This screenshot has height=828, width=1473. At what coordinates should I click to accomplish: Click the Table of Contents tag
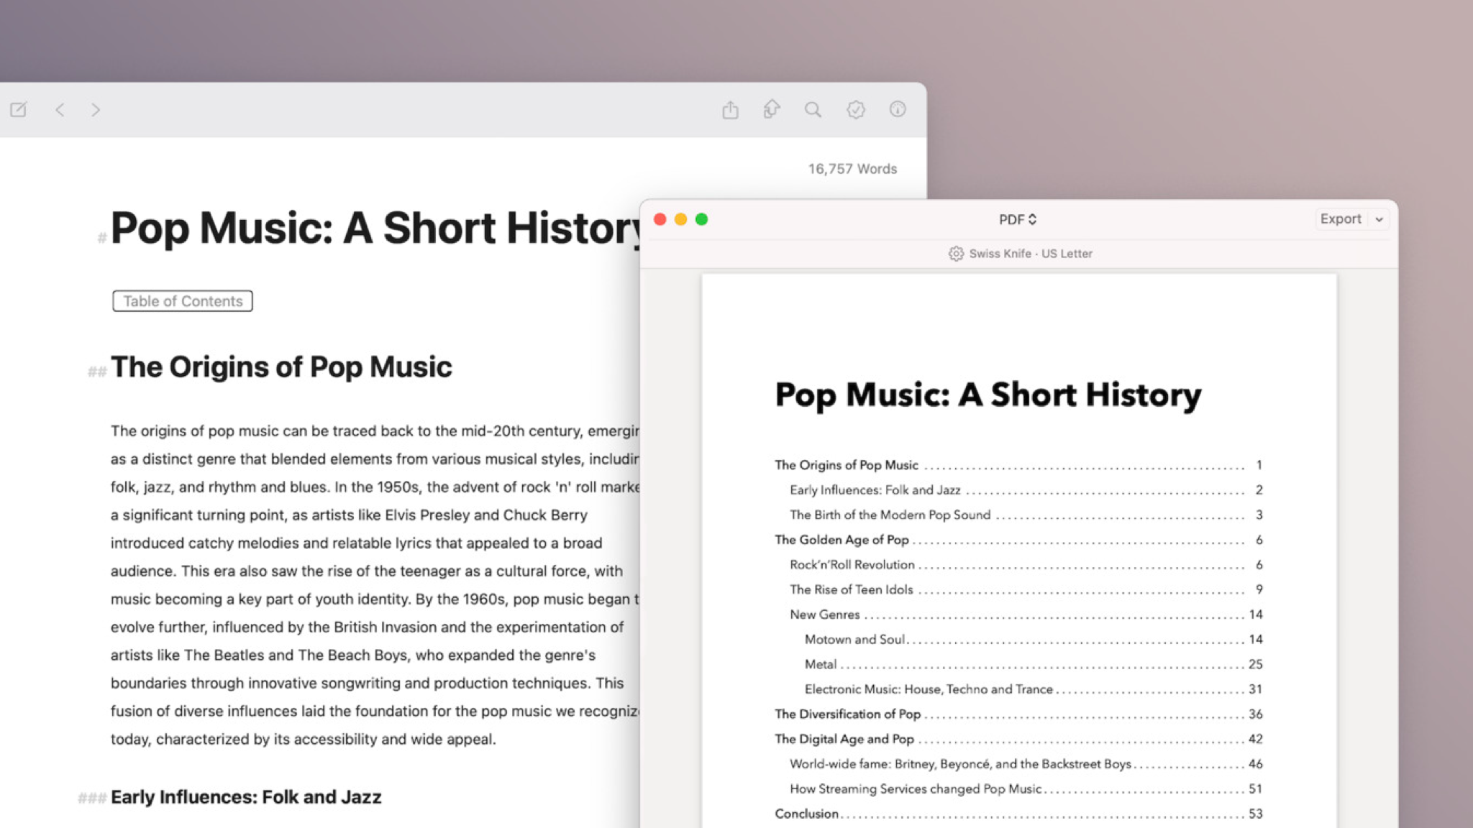point(183,300)
